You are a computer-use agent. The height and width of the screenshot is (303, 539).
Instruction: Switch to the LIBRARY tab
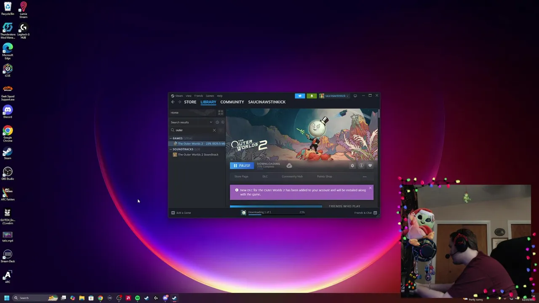[208, 102]
